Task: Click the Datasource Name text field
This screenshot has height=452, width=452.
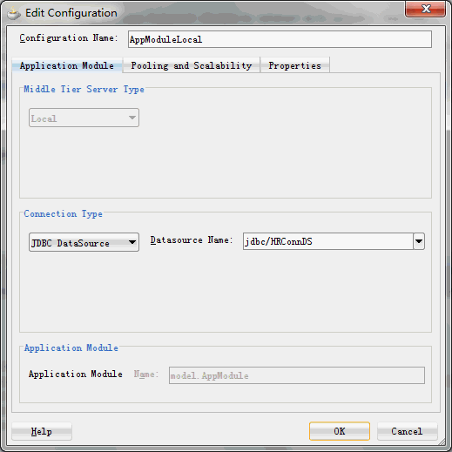Action: click(x=328, y=241)
